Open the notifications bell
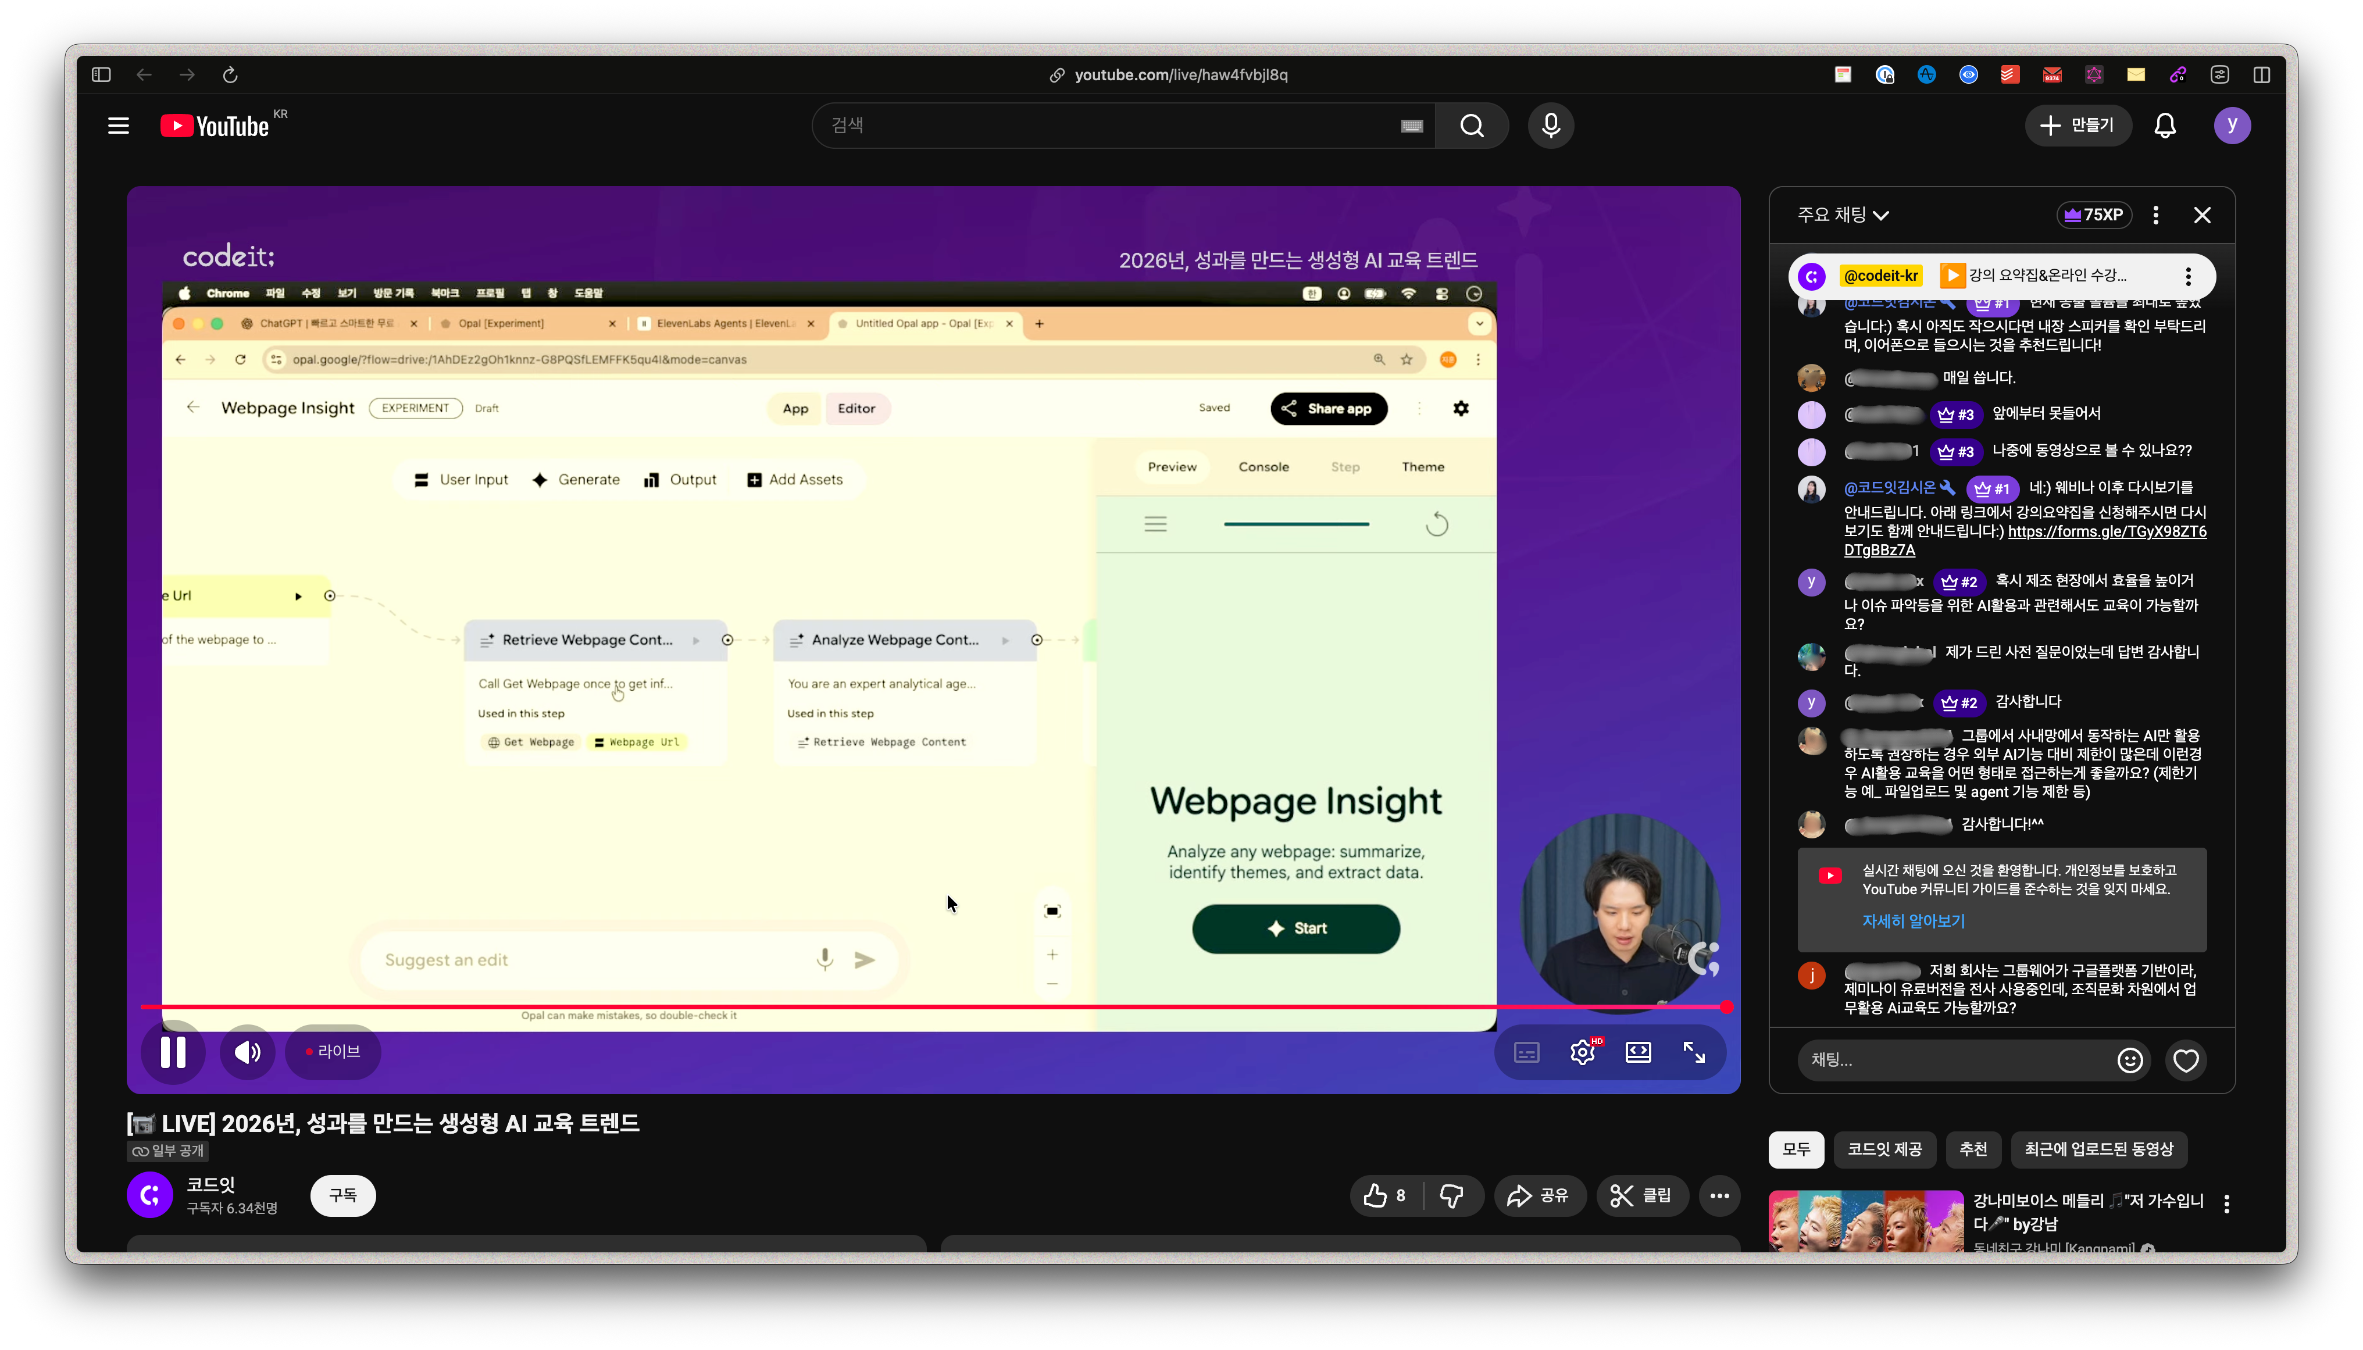Viewport: 2363px width, 1350px height. pyautogui.click(x=2165, y=125)
